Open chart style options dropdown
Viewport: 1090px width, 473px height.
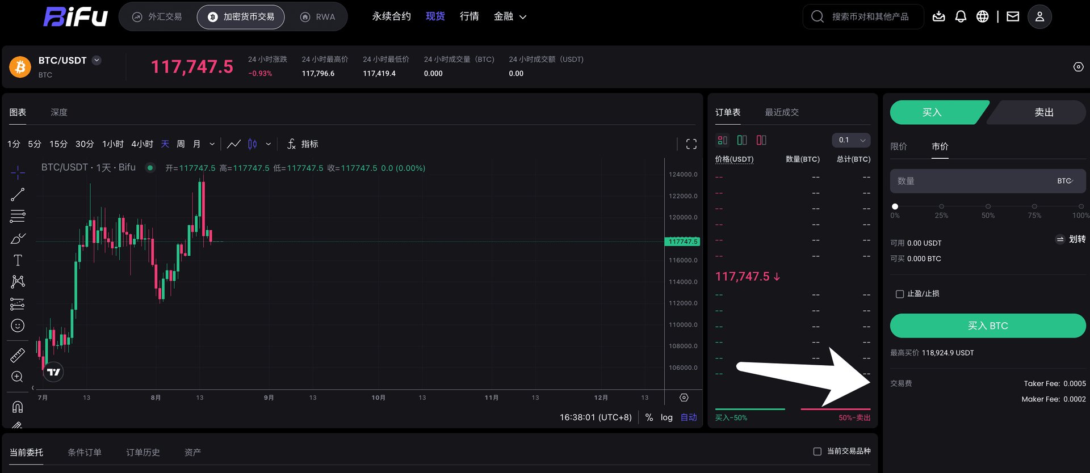(269, 144)
